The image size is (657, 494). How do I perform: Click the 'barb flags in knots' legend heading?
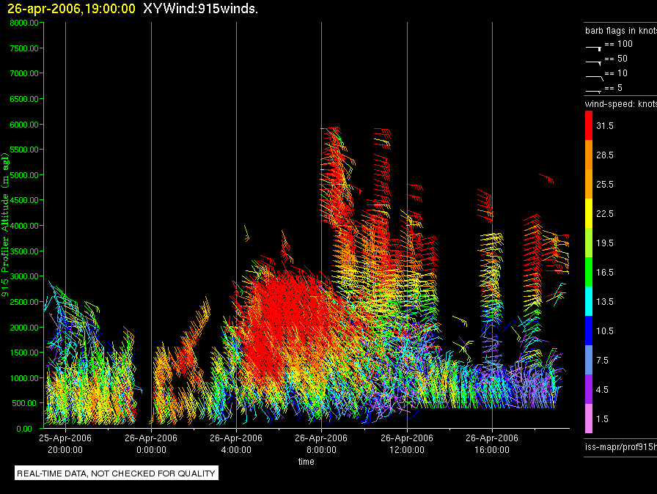(621, 31)
